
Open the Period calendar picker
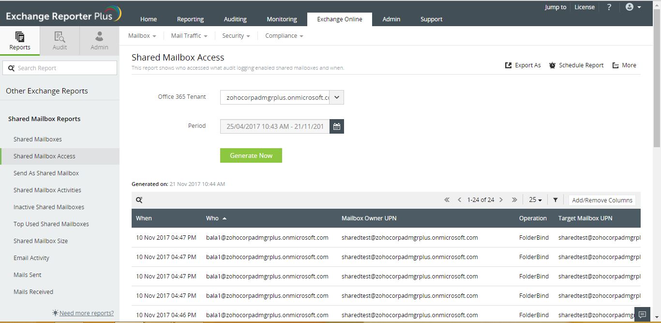coord(337,126)
